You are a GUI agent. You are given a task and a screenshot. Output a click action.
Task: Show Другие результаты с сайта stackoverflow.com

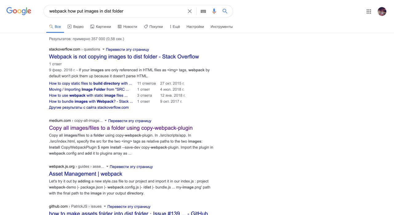point(89,107)
